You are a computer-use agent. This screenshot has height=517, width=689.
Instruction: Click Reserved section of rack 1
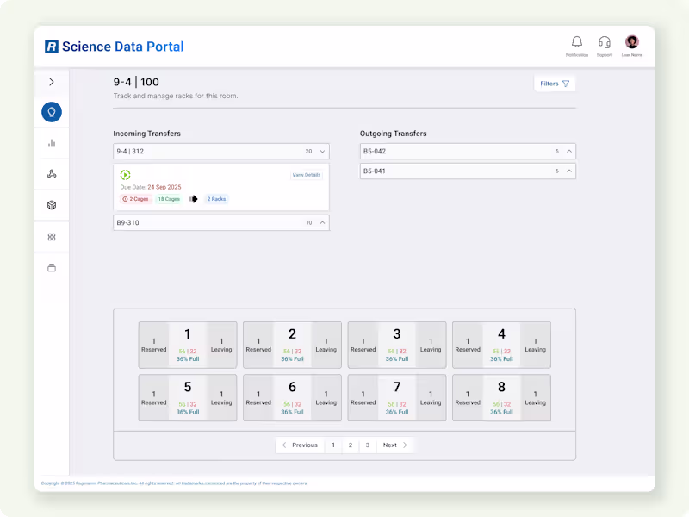(154, 346)
